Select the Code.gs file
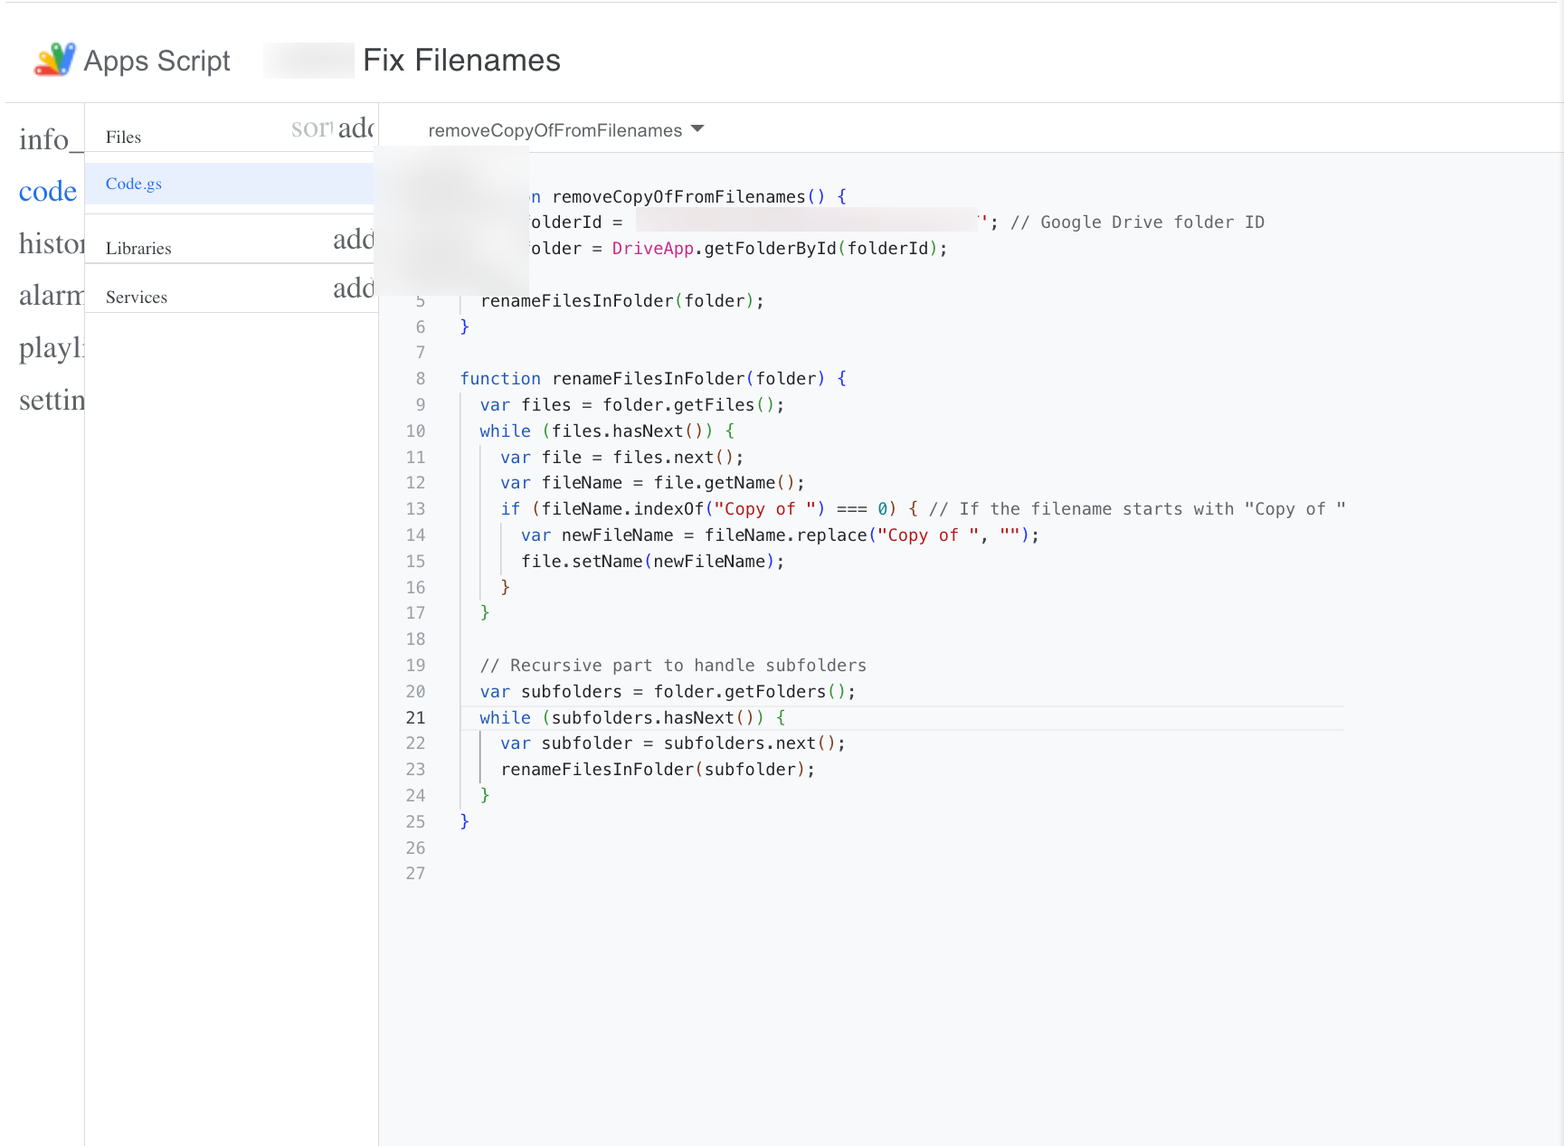The width and height of the screenshot is (1564, 1146). (134, 184)
